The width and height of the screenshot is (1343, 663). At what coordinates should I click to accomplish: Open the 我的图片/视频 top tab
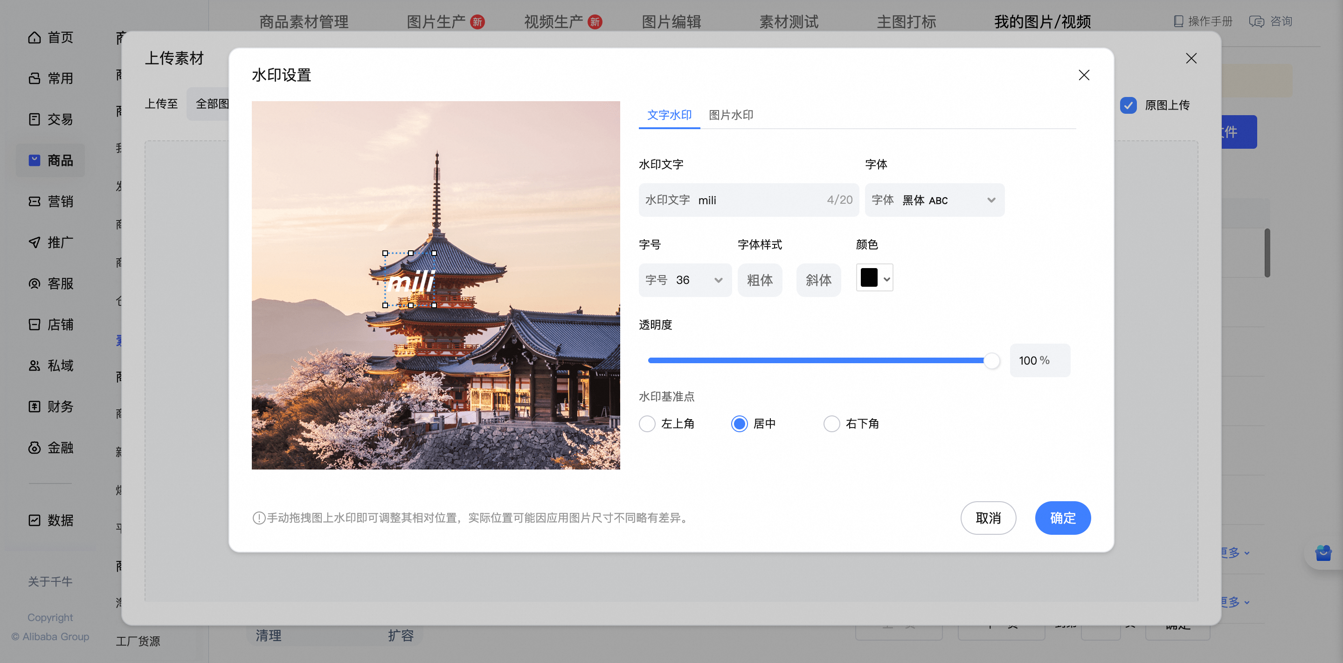[1042, 22]
